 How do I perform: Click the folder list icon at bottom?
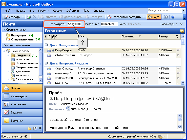(x=29, y=129)
